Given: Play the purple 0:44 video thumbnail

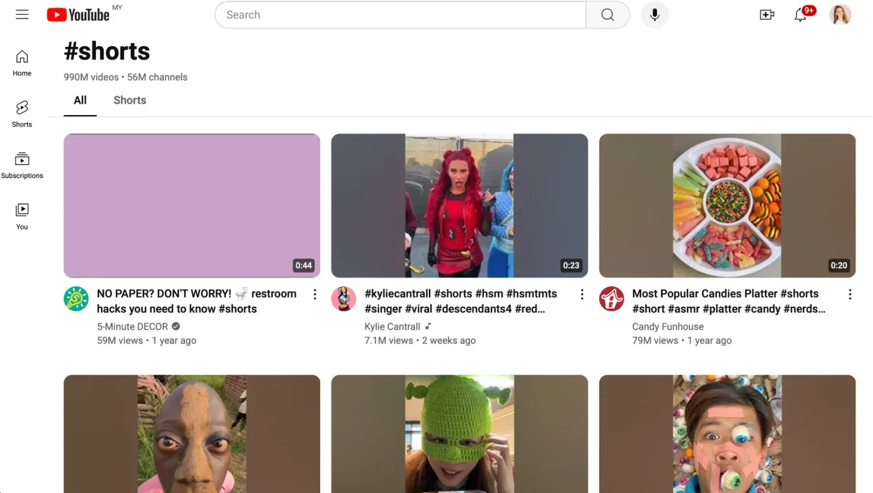Looking at the screenshot, I should tap(192, 206).
